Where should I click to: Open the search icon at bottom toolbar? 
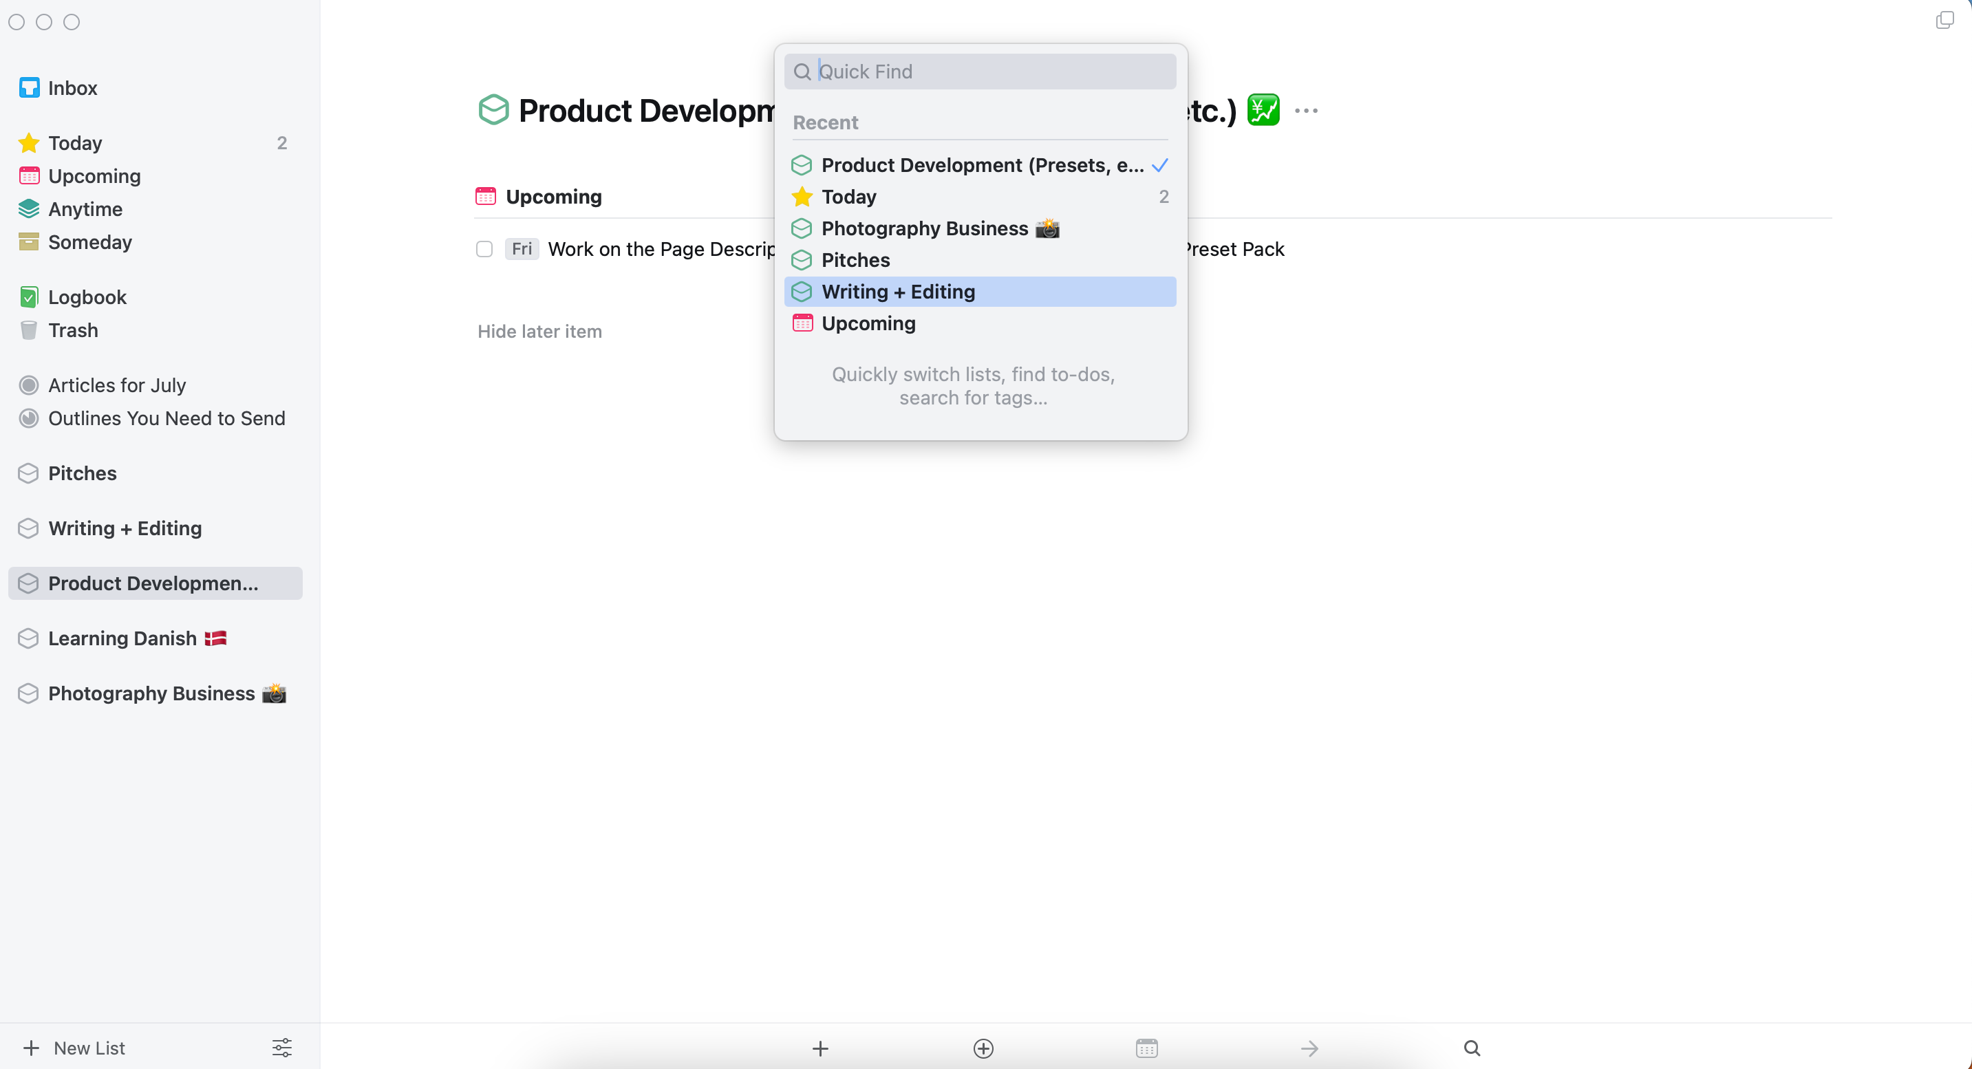[x=1472, y=1048]
